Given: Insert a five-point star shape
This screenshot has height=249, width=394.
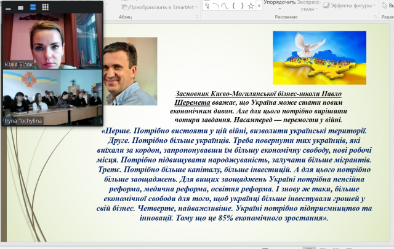Looking at the screenshot, I should (x=251, y=6).
